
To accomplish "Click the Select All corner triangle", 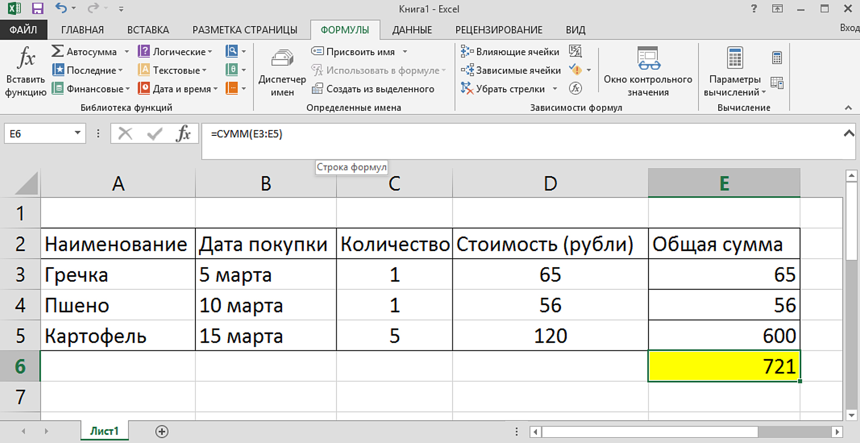I will pos(25,183).
